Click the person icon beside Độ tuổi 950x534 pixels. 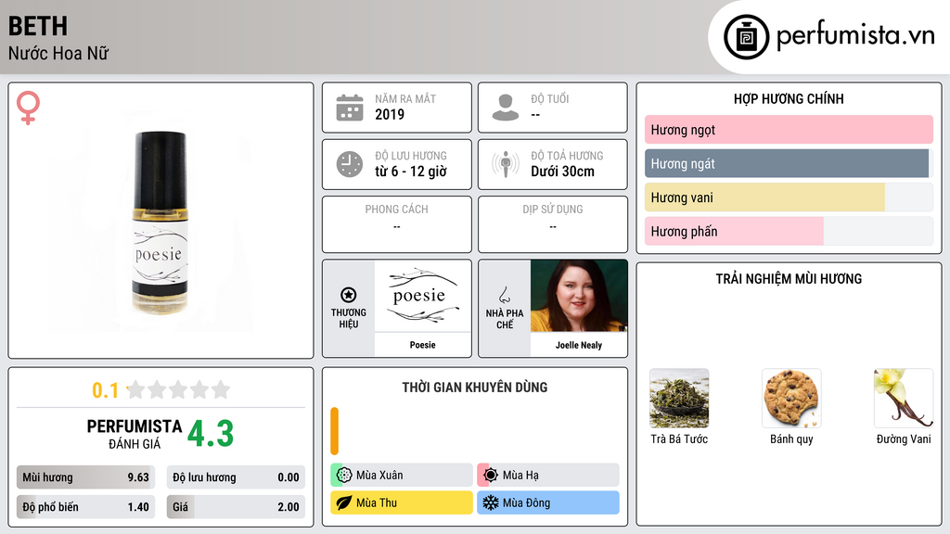[x=506, y=108]
